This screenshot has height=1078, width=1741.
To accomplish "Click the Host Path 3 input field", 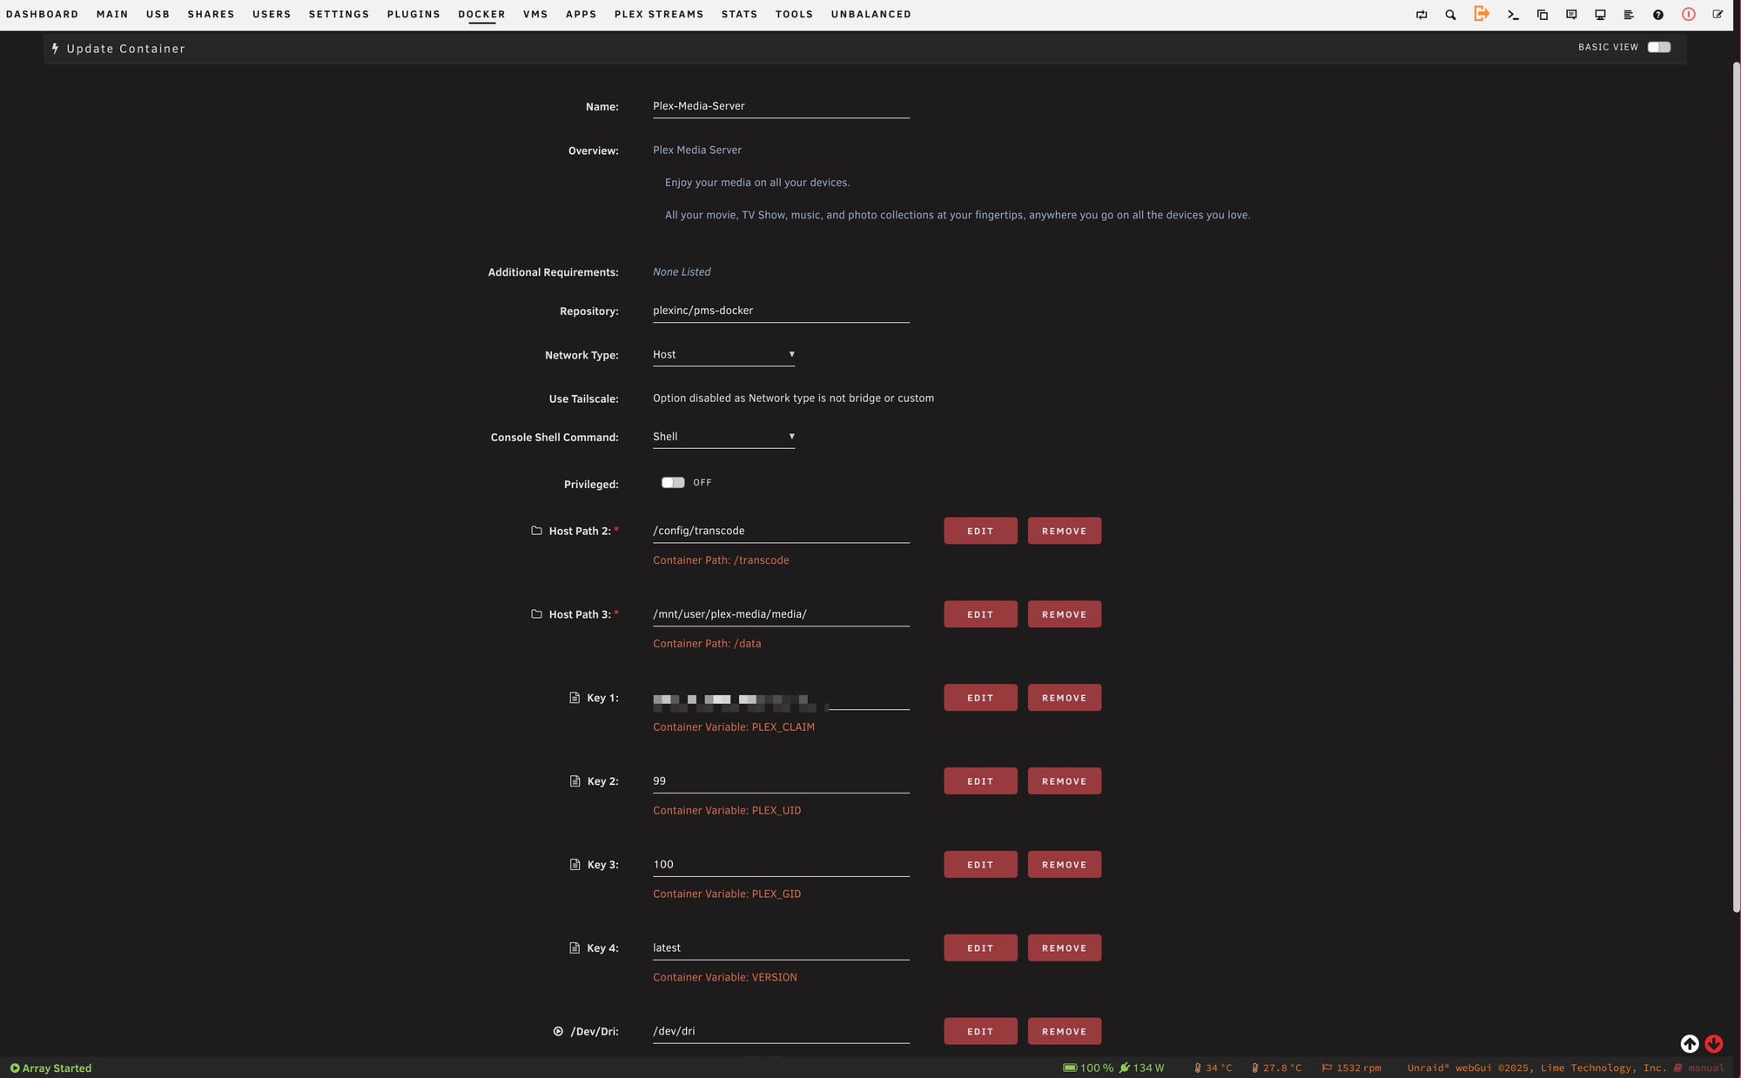I will [x=781, y=614].
